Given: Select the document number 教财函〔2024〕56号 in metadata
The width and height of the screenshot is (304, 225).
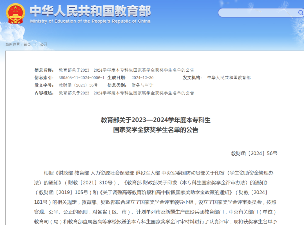Looking at the screenshot, I should (78, 85).
